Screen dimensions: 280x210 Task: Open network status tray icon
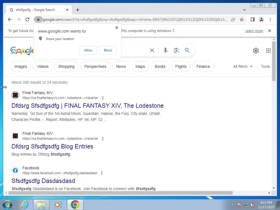coord(246,205)
